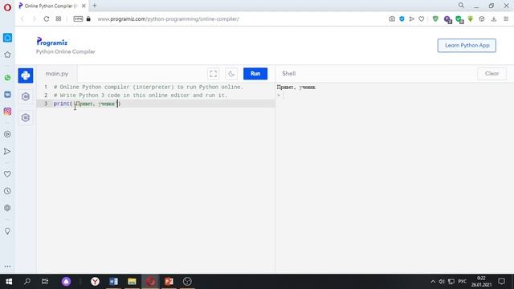This screenshot has width=514, height=289.
Task: Open the green shield extension
Action: click(435, 19)
